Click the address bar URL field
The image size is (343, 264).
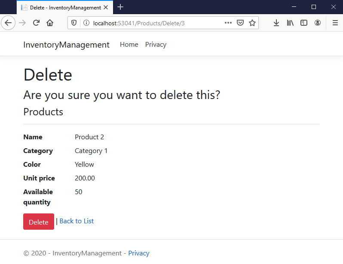coord(155,23)
